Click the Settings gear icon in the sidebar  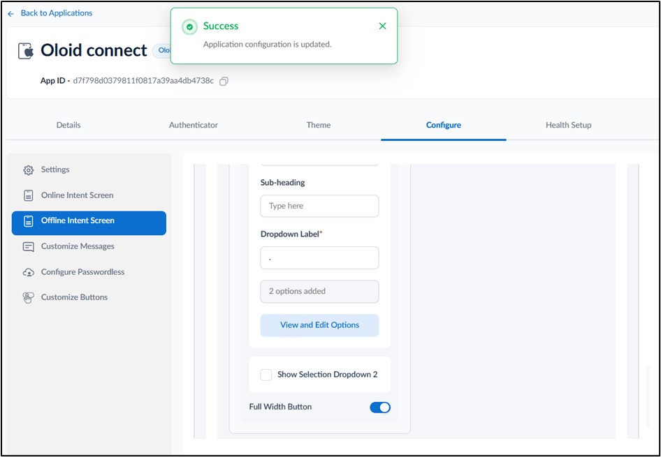28,170
